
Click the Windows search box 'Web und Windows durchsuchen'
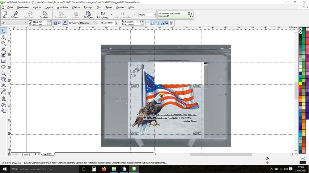tap(44, 169)
